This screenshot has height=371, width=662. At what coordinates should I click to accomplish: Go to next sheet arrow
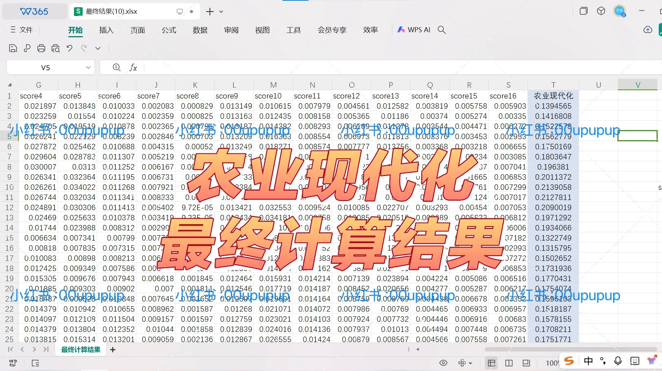click(x=34, y=349)
